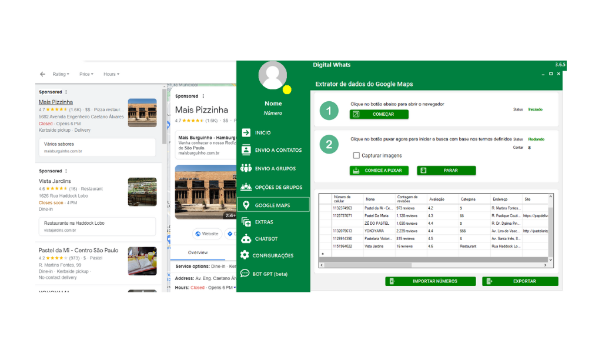Open ENVIO A CONTATOS in the sidebar
The height and width of the screenshot is (353, 602).
[x=278, y=150]
